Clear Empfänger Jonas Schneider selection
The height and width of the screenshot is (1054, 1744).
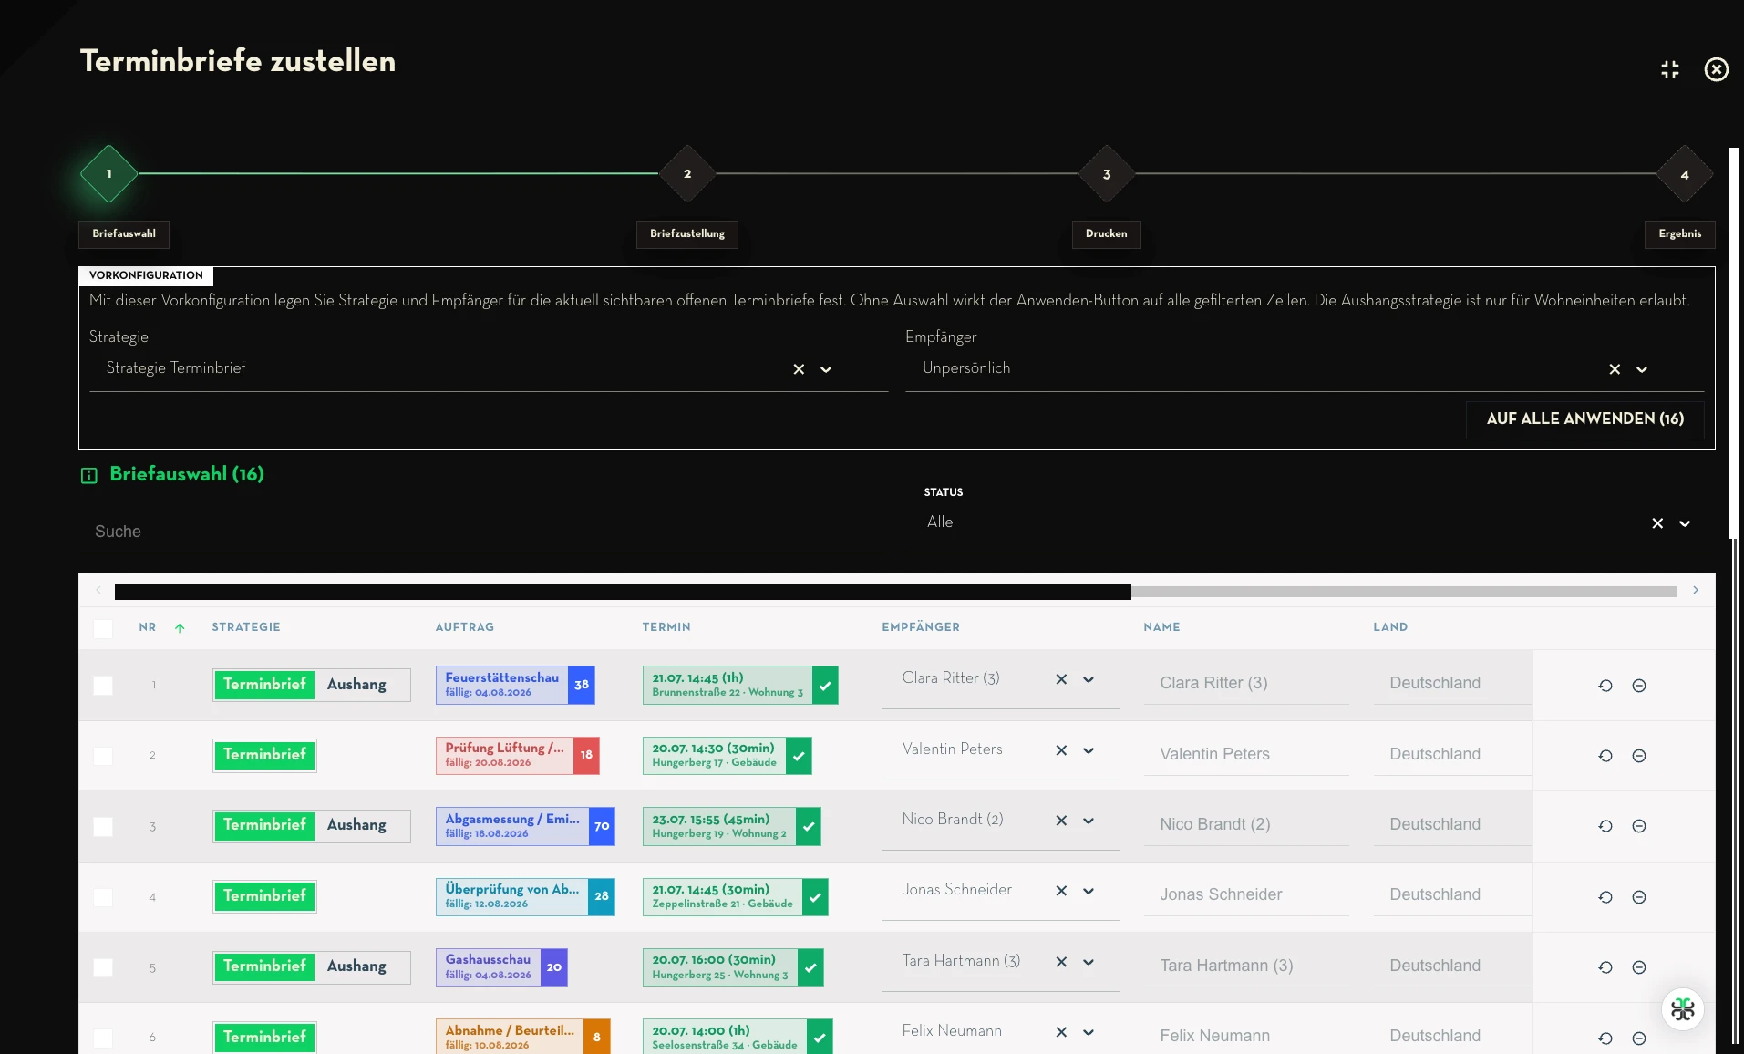[x=1061, y=891]
